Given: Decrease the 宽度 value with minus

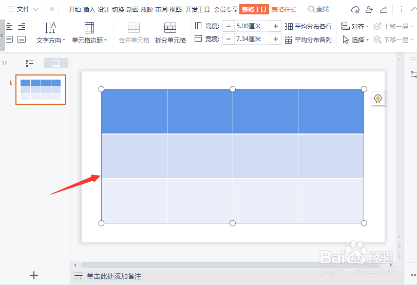Looking at the screenshot, I should (229, 39).
